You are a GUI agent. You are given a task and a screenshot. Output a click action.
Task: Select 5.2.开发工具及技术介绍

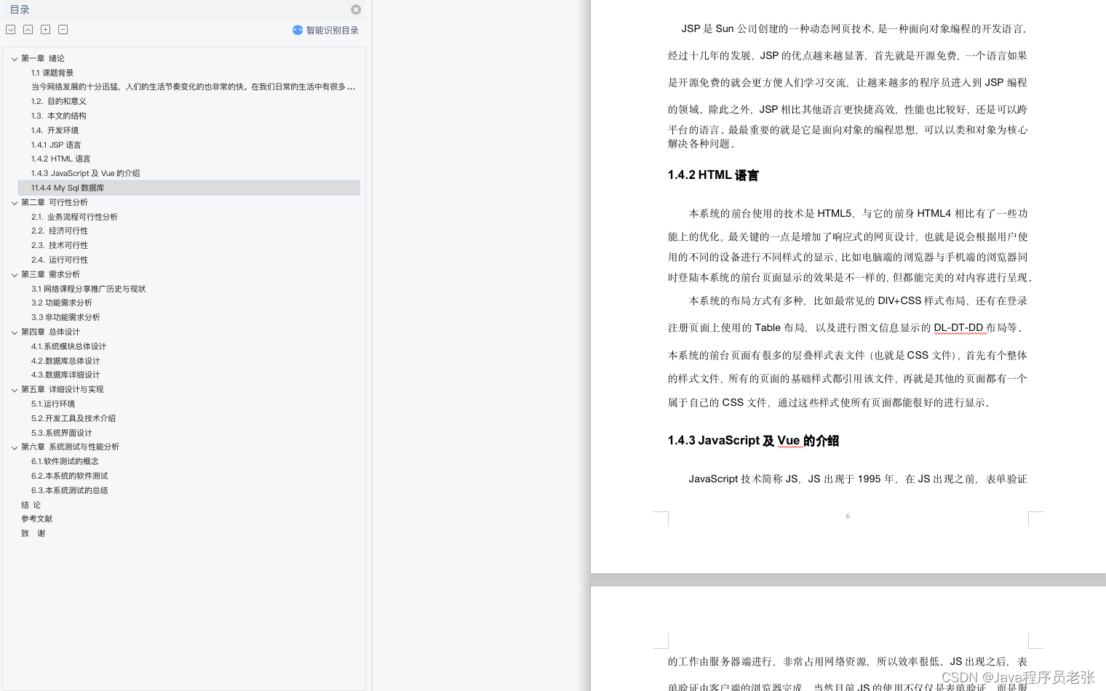click(x=73, y=418)
